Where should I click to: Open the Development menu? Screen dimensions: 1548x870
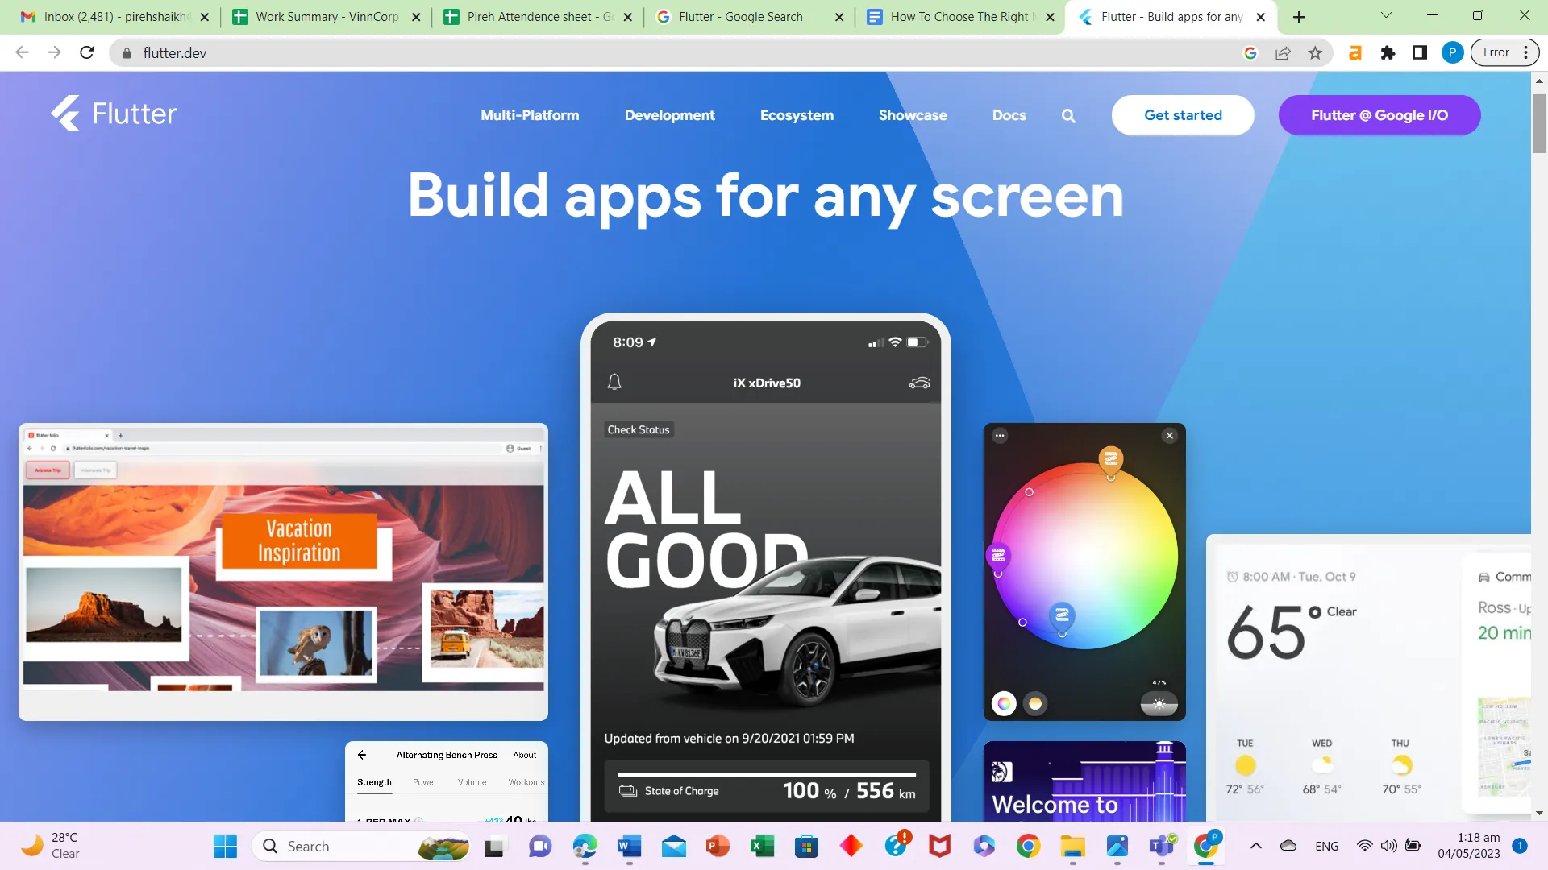click(669, 115)
